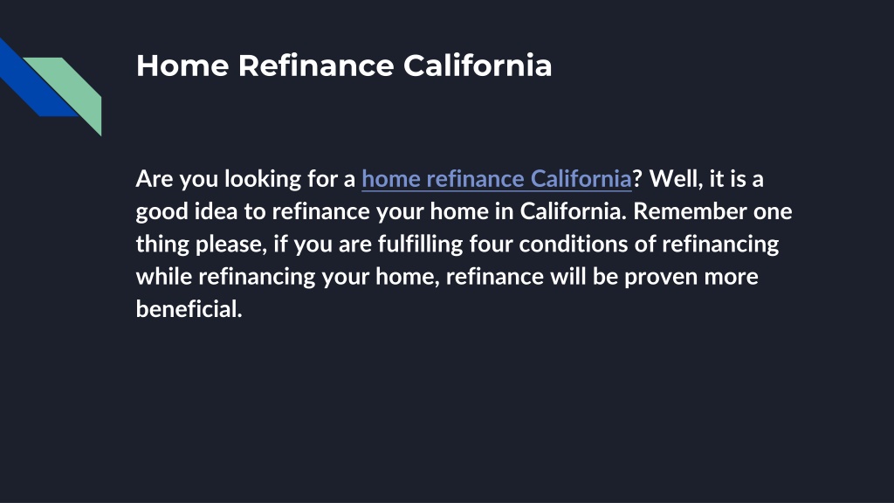Click the word 'Home' in the title
The height and width of the screenshot is (503, 894).
click(182, 65)
